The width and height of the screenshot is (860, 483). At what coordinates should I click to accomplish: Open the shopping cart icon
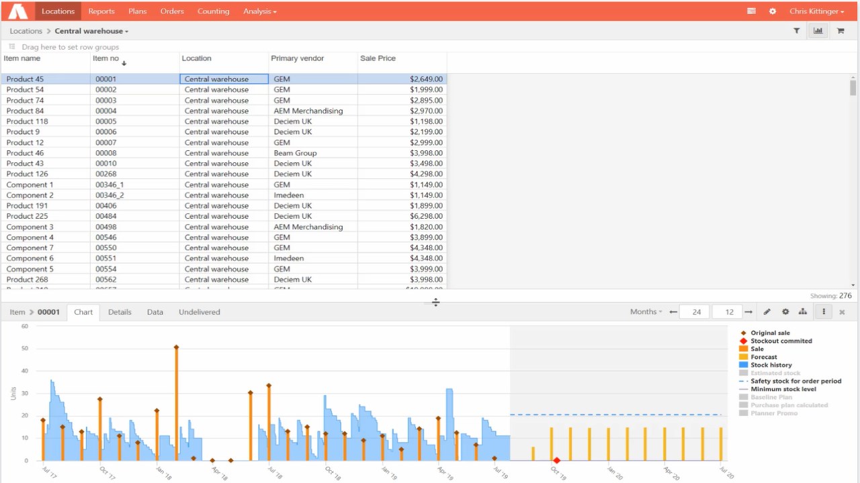pyautogui.click(x=841, y=31)
